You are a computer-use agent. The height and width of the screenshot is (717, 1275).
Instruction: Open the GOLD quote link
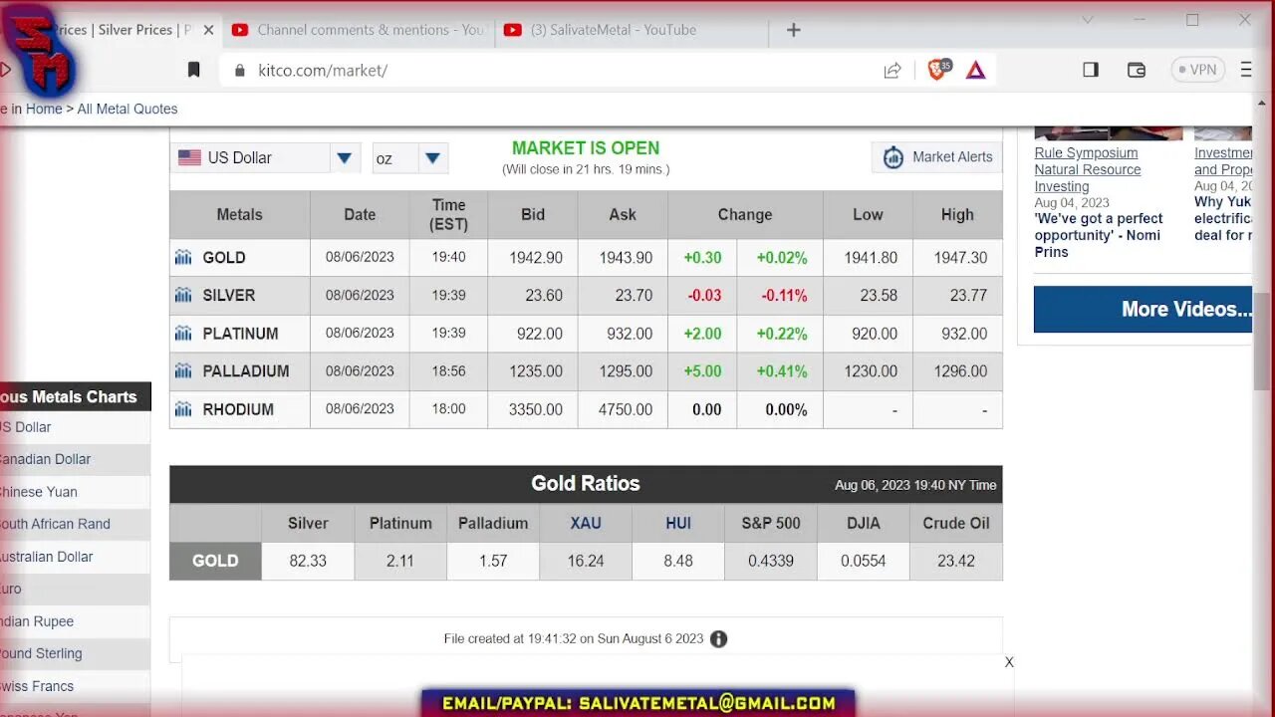[x=224, y=257]
